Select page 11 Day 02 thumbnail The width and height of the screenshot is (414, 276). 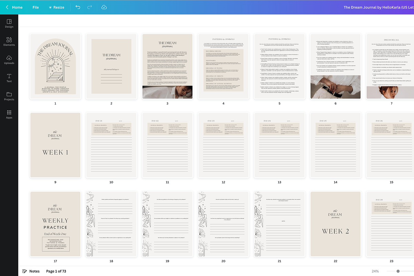tap(167, 145)
